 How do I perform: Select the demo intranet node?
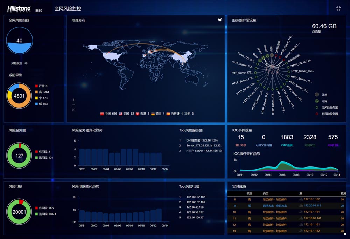click(x=260, y=60)
